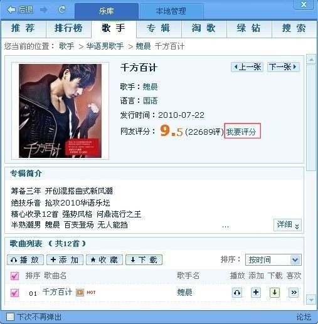318x324 pixels.
Task: Uncheck the checkbox for song 01
Action: pos(14,293)
